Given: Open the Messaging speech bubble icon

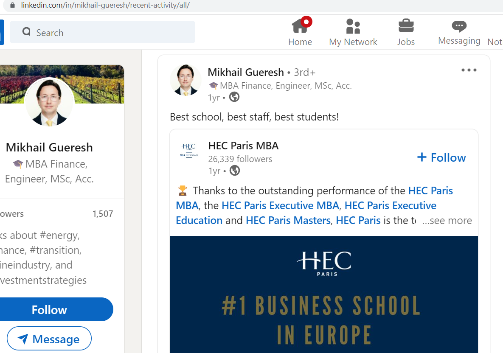Looking at the screenshot, I should (x=459, y=26).
